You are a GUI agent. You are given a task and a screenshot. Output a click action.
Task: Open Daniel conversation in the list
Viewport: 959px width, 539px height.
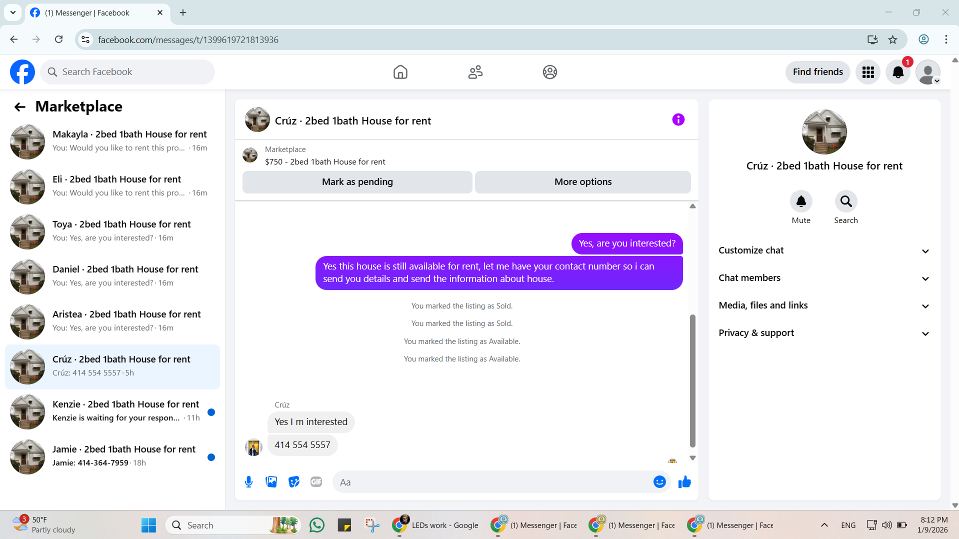(x=112, y=276)
